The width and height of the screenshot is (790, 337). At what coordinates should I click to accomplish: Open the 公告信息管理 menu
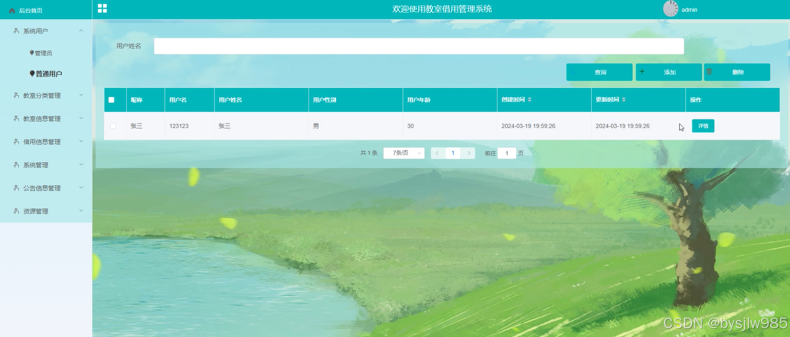click(46, 188)
